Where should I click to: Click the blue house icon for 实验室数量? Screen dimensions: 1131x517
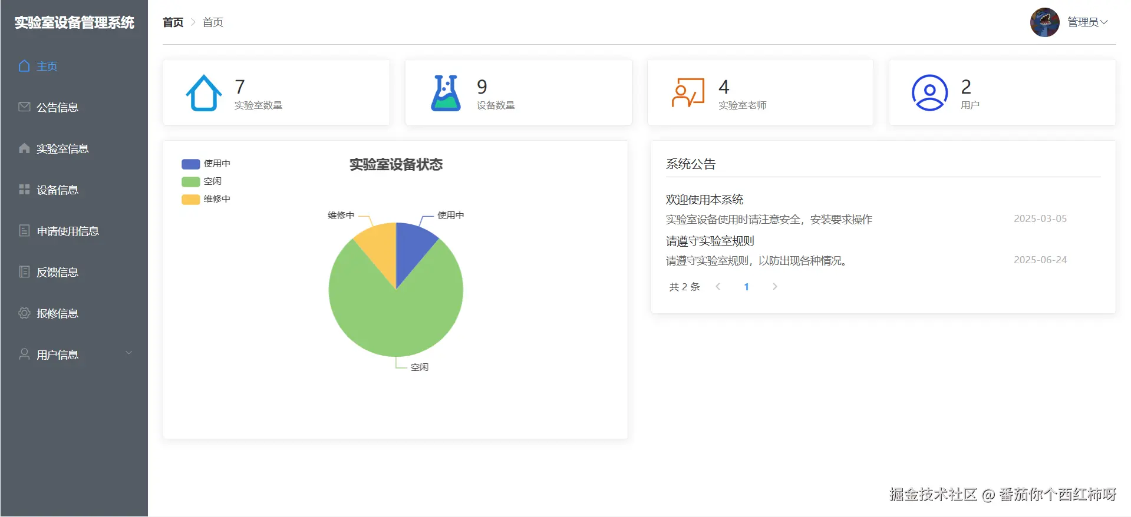[x=204, y=93]
